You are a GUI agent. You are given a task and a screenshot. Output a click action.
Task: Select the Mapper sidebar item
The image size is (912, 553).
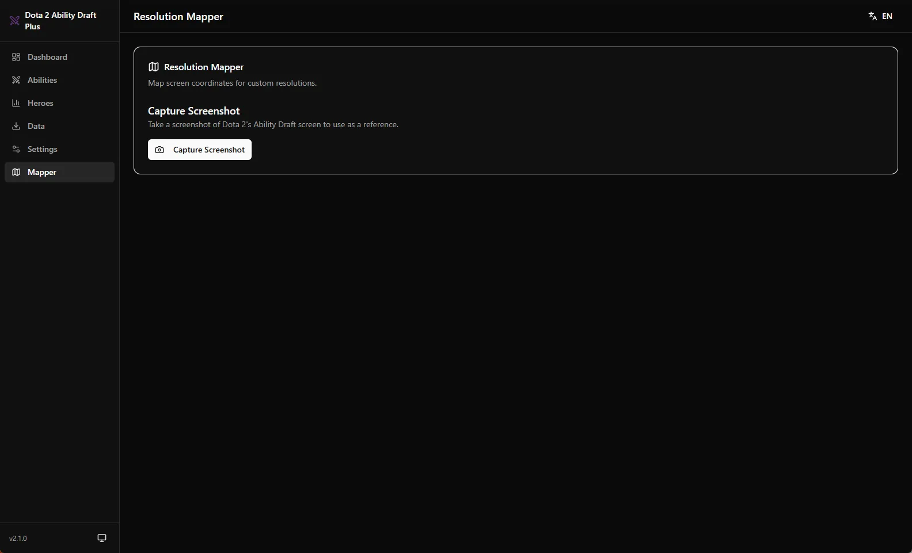coord(59,172)
